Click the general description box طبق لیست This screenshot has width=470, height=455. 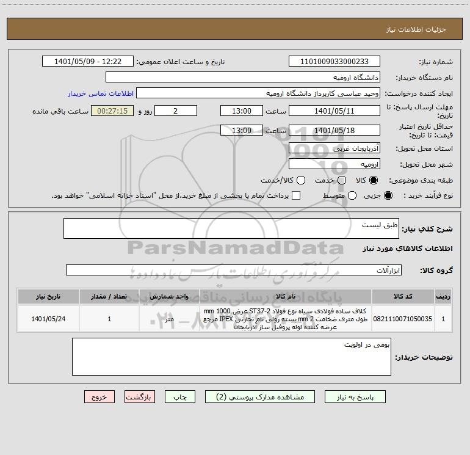231,228
